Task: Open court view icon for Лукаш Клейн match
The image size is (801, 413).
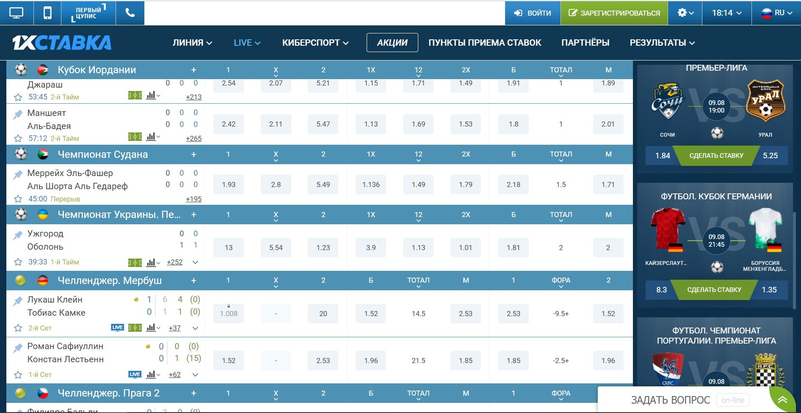Action: [135, 328]
